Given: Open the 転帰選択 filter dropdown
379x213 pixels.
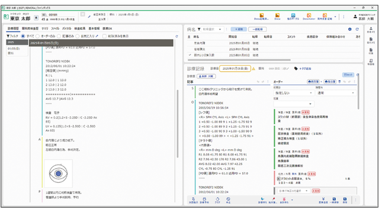Looking at the screenshot, I should [212, 29].
